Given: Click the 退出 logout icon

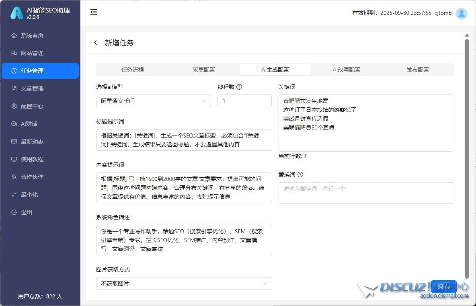Looking at the screenshot, I should click(x=14, y=212).
